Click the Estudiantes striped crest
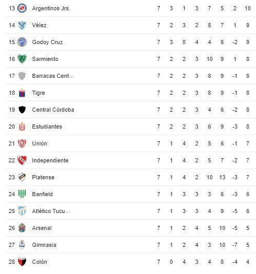Screen dimensions: 256x274 click(x=22, y=127)
